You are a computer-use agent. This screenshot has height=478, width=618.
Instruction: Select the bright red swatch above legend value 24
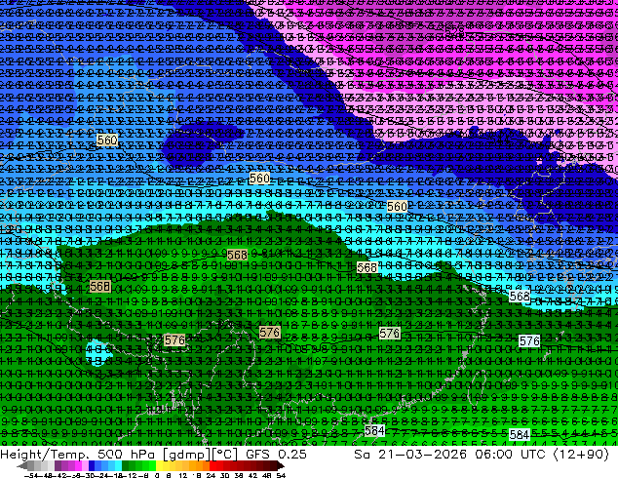[212, 465]
